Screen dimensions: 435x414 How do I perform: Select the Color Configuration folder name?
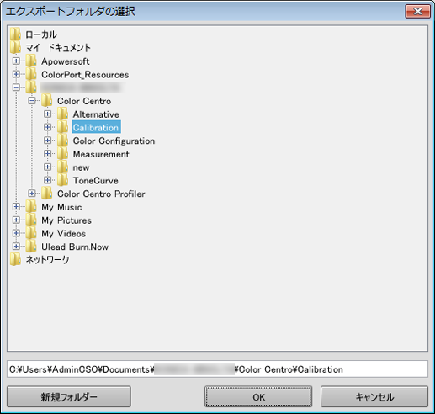(x=114, y=141)
